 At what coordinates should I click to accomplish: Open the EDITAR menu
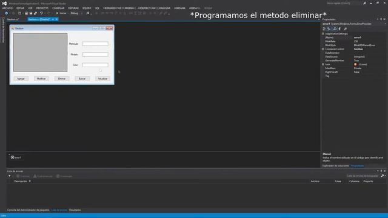20,8
